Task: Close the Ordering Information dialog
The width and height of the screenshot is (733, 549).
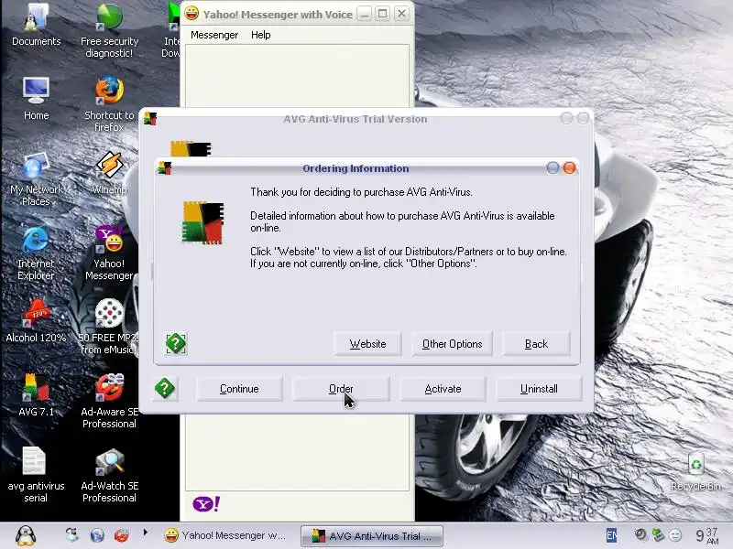Action: 569,168
